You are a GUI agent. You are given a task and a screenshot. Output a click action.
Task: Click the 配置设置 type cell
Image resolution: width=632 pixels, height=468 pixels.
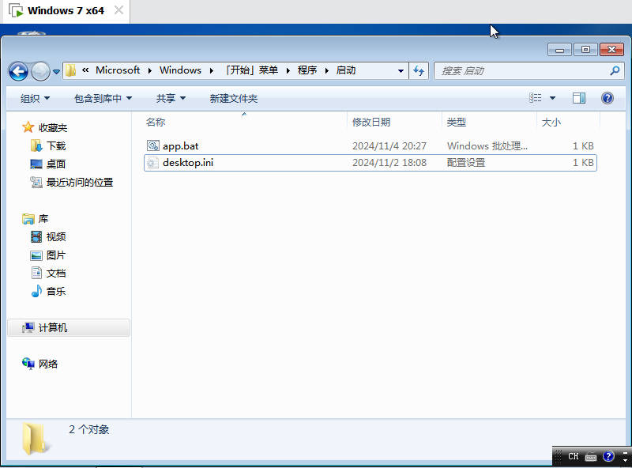coord(466,163)
